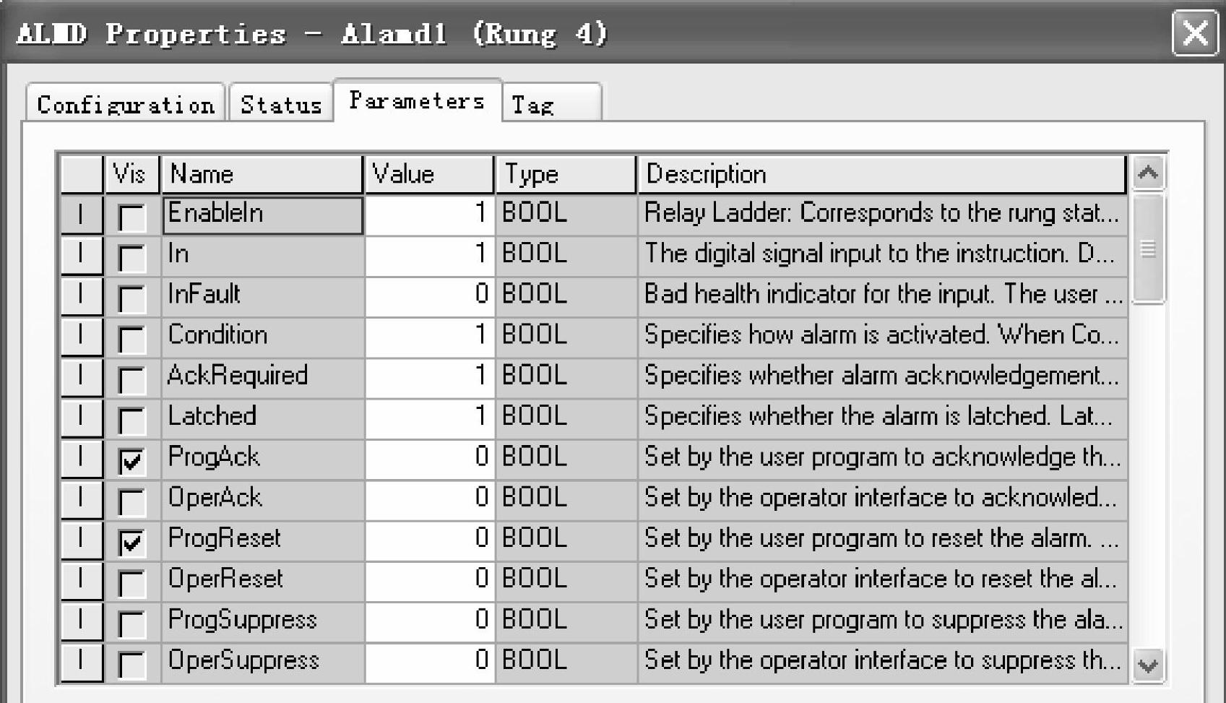
Task: Click the Name column header
Action: (x=262, y=174)
